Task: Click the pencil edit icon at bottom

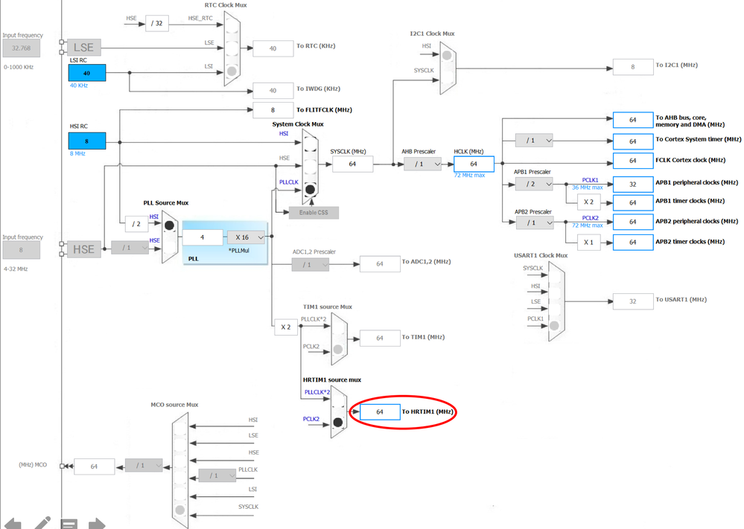Action: 42,523
